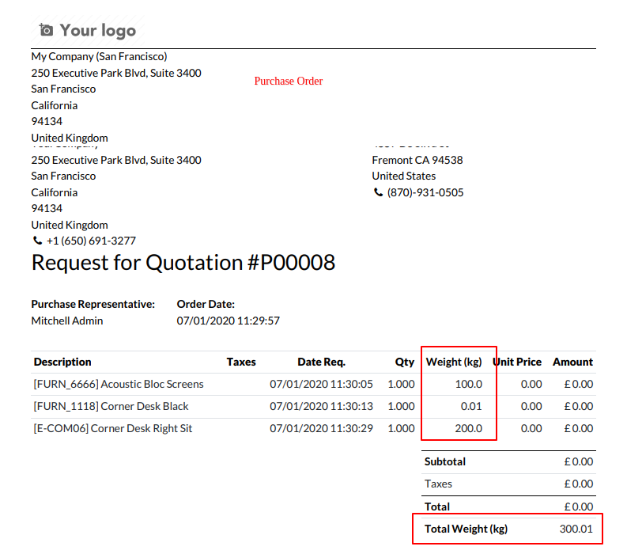Click total weight value 300.01
This screenshot has width=627, height=554.
[x=576, y=529]
